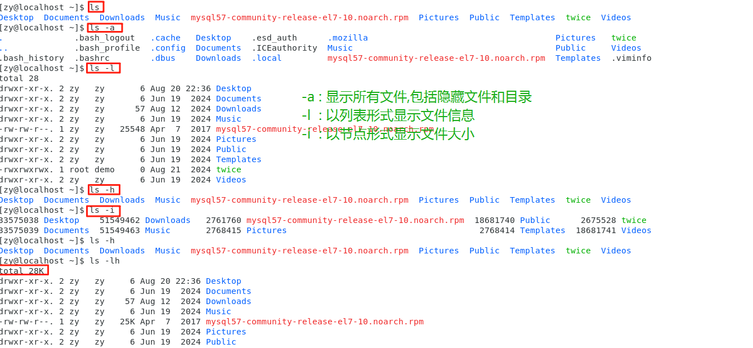
Task: Click the .viminfo filename
Action: pos(631,58)
